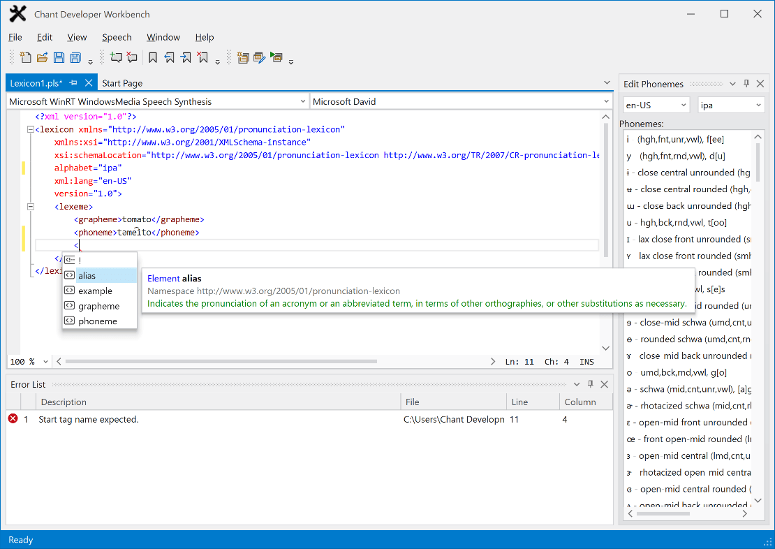Screen dimensions: 775x549
Task: Switch to the Start Page tab
Action: coord(122,83)
